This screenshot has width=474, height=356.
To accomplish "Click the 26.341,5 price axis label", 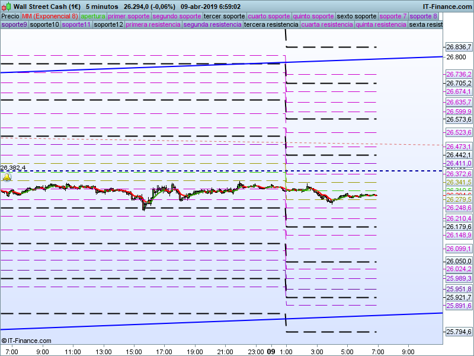I will [x=459, y=182].
